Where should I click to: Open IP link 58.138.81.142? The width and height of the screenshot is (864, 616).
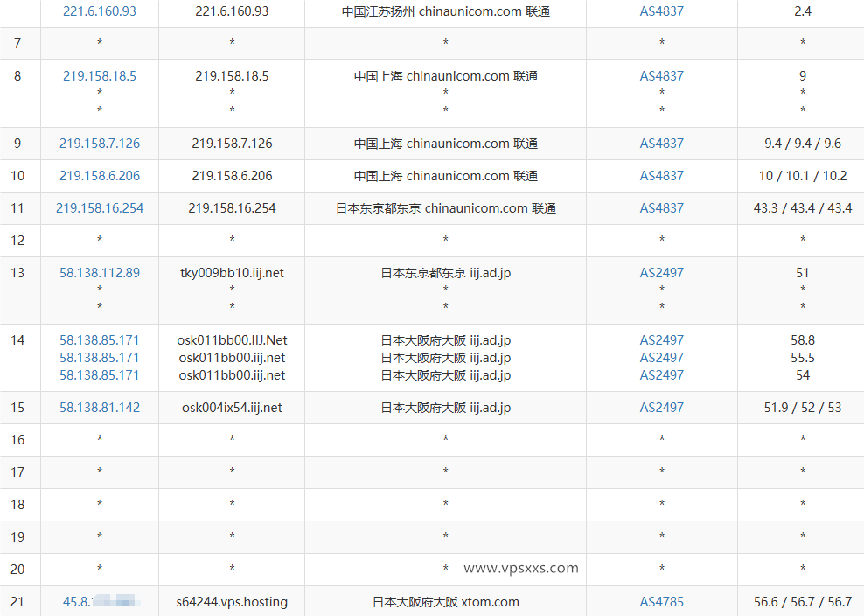tap(100, 408)
